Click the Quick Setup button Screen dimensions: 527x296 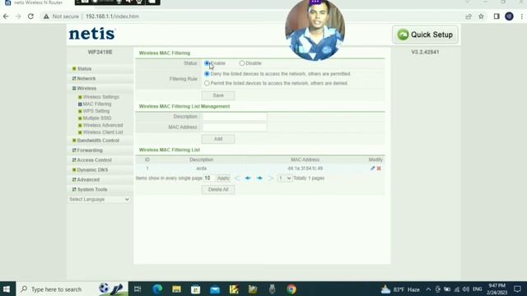425,35
